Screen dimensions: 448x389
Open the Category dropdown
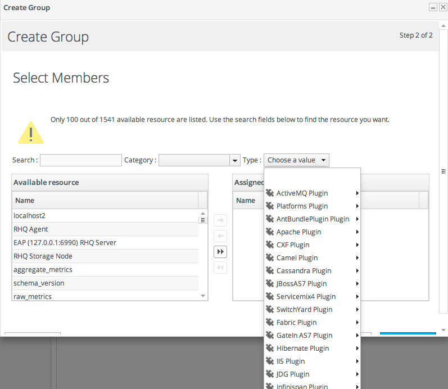tap(235, 161)
